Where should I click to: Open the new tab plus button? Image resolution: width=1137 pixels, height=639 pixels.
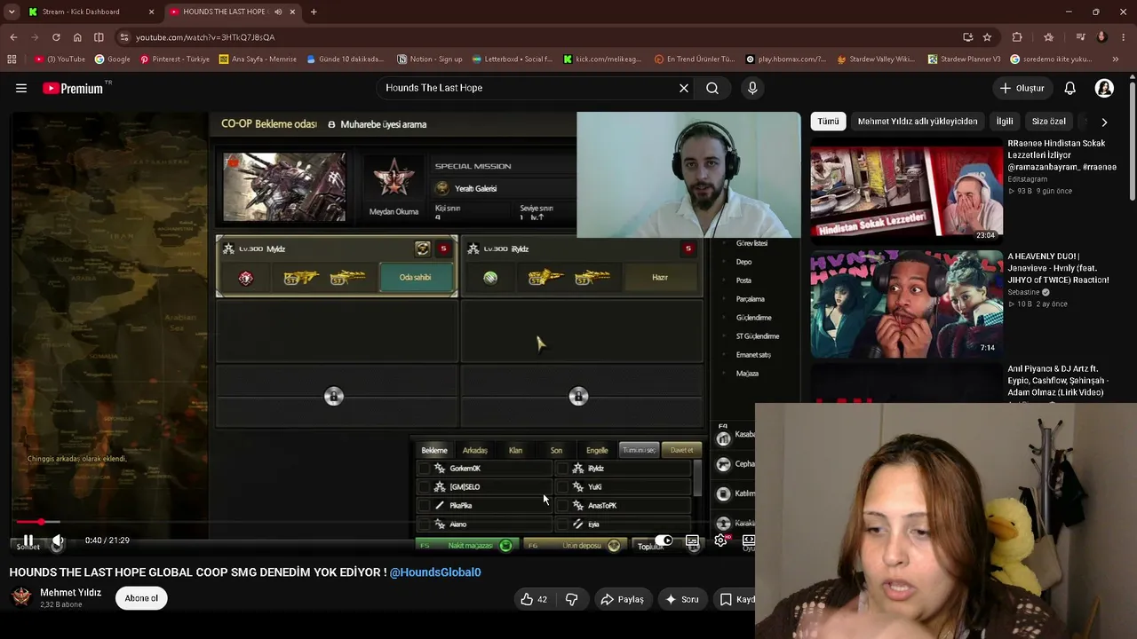(314, 12)
